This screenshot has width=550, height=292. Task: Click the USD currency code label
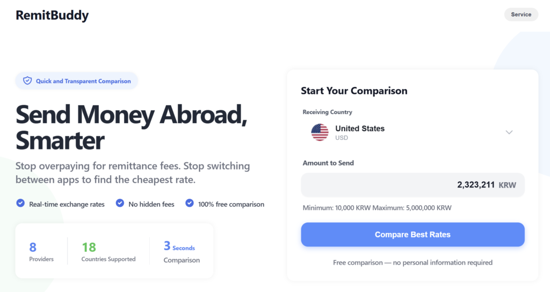(342, 138)
